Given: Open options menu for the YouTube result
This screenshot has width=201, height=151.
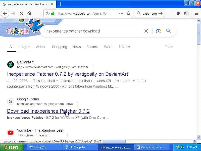Looking at the screenshot, I should pos(67,135).
